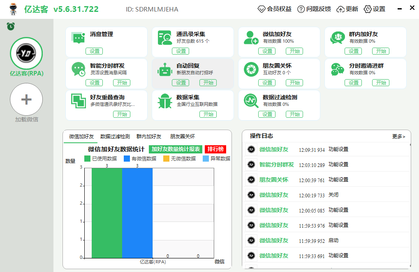Click avatar icon of 12:09:31 log entry
The width and height of the screenshot is (419, 272).
click(x=251, y=149)
